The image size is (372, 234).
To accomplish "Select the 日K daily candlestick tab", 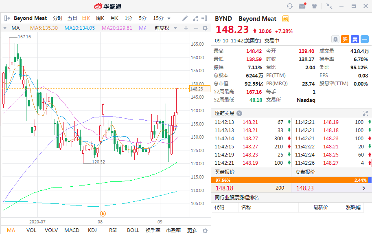I will pos(86,18).
